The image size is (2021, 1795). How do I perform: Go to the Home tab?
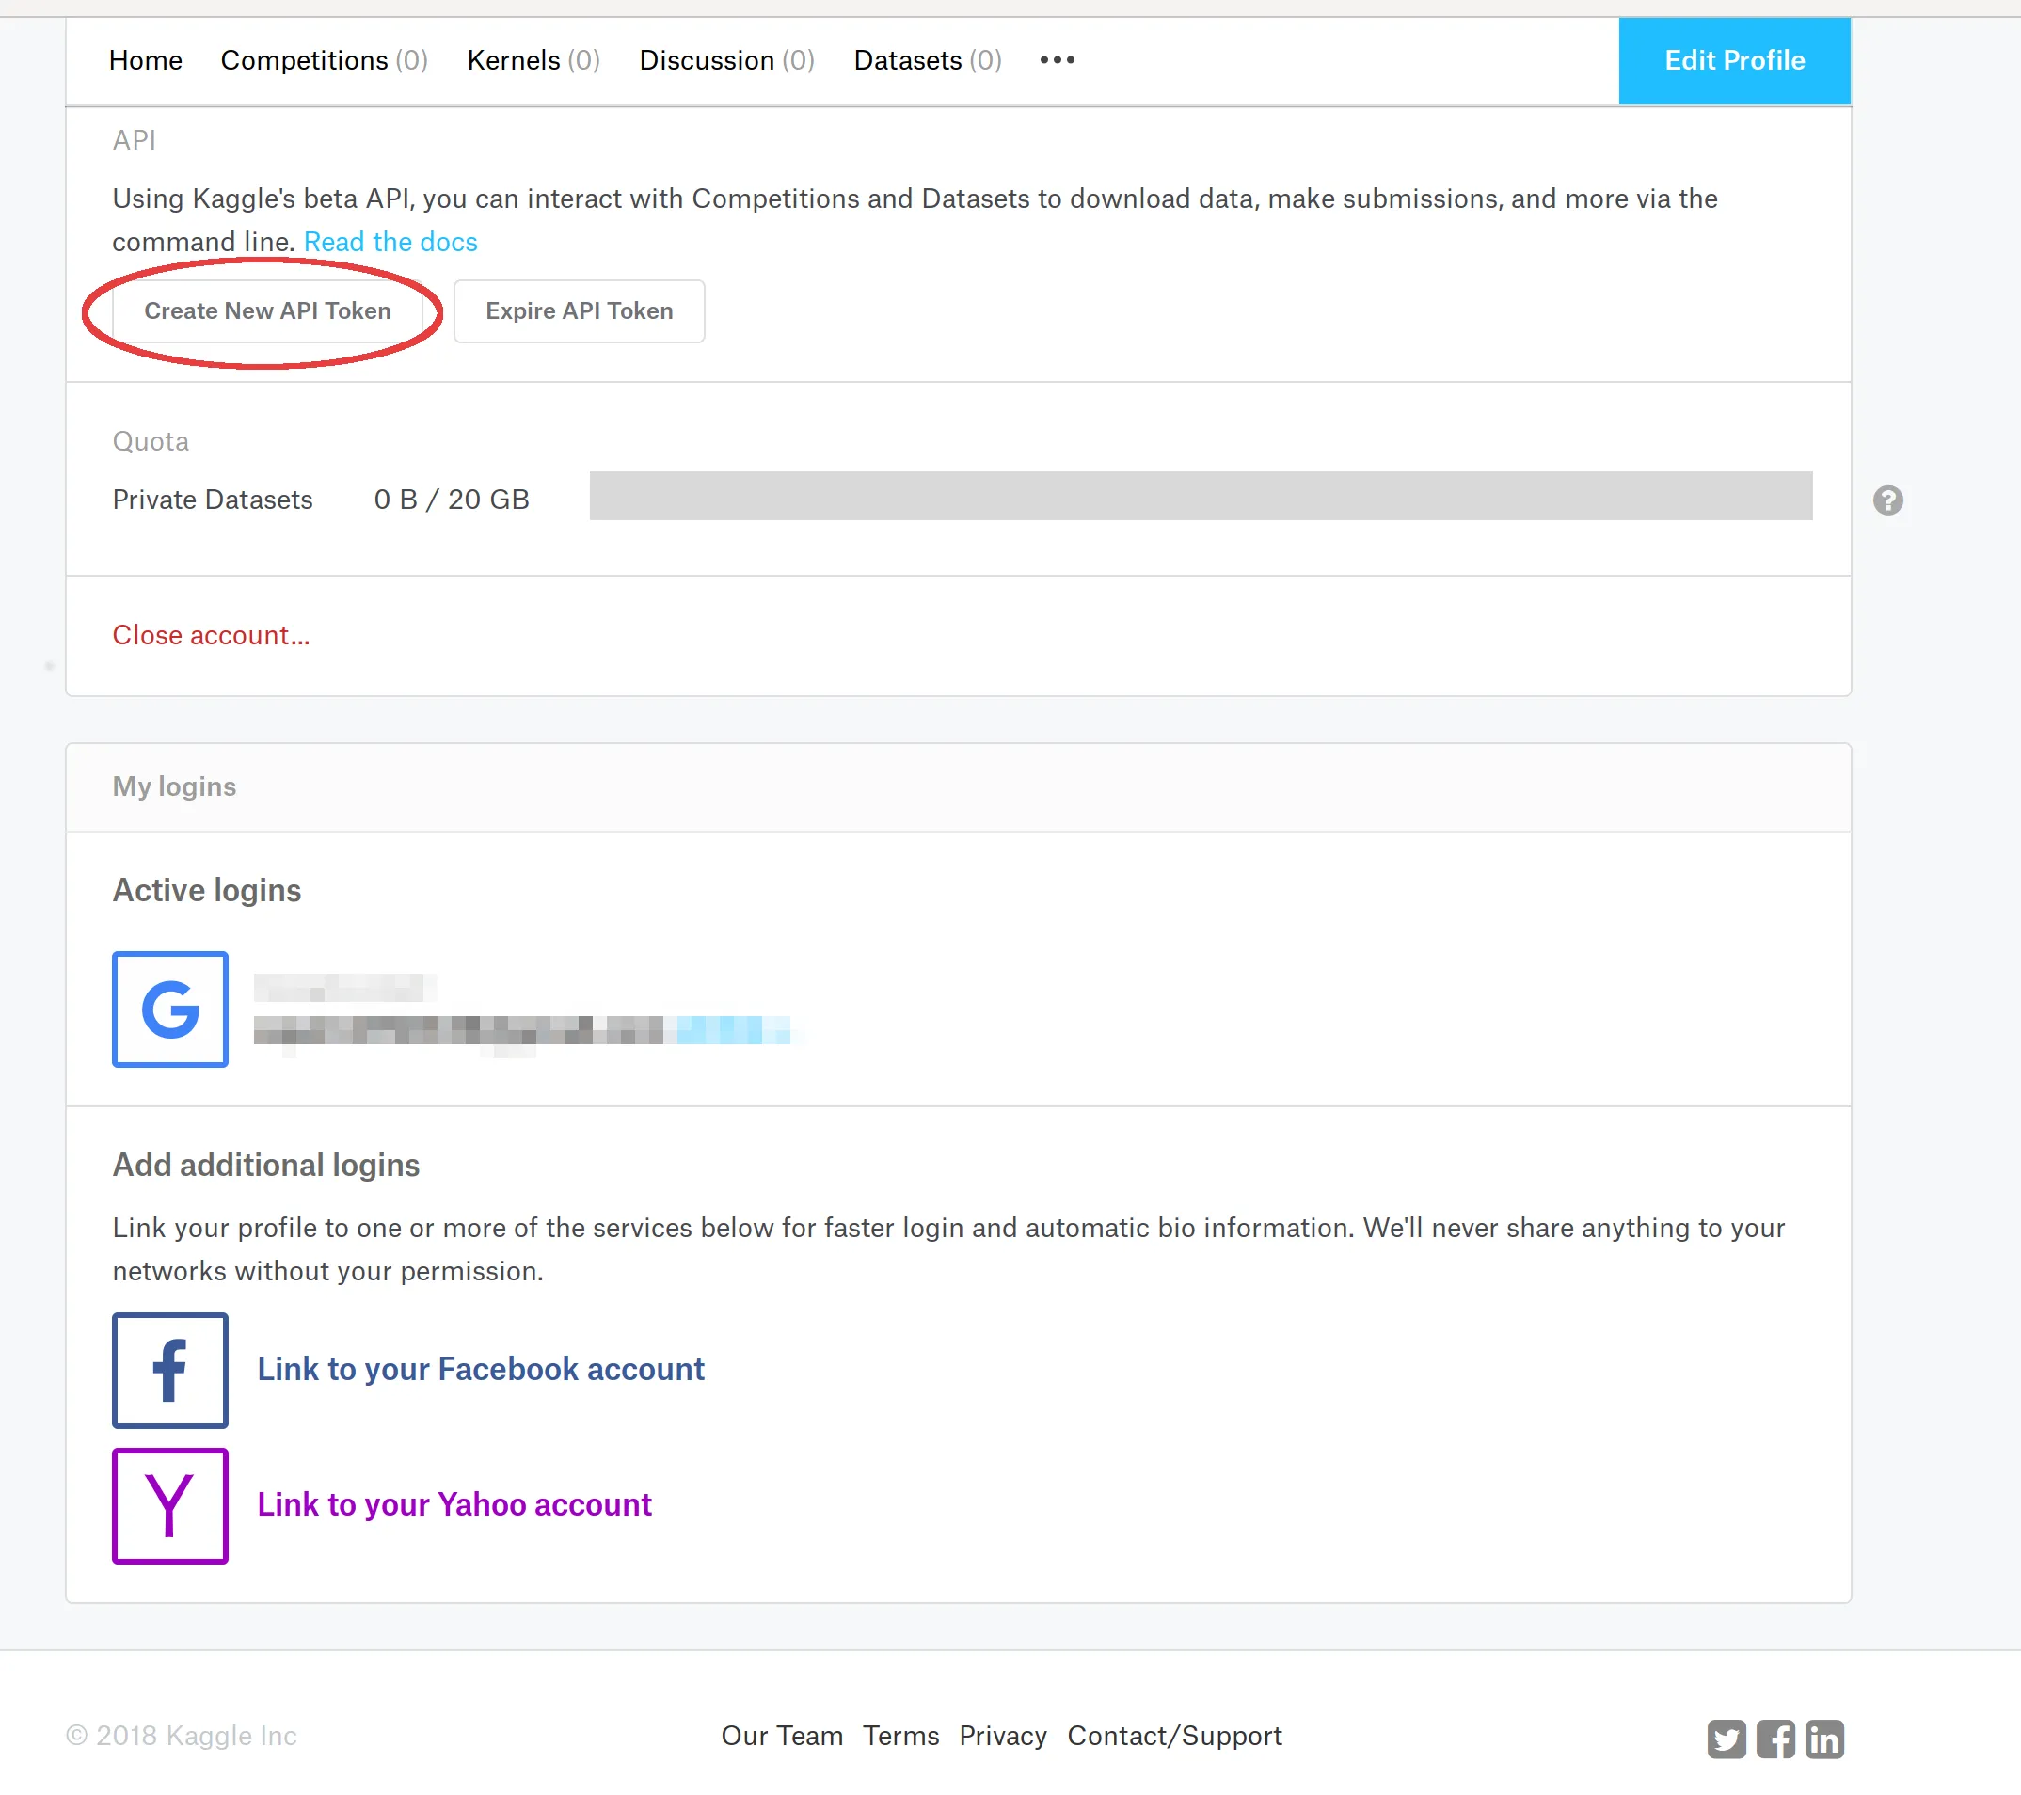click(x=145, y=60)
